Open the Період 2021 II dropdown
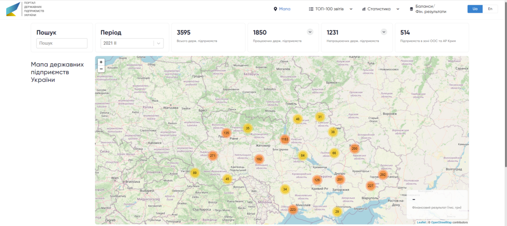507x226 pixels. 132,43
